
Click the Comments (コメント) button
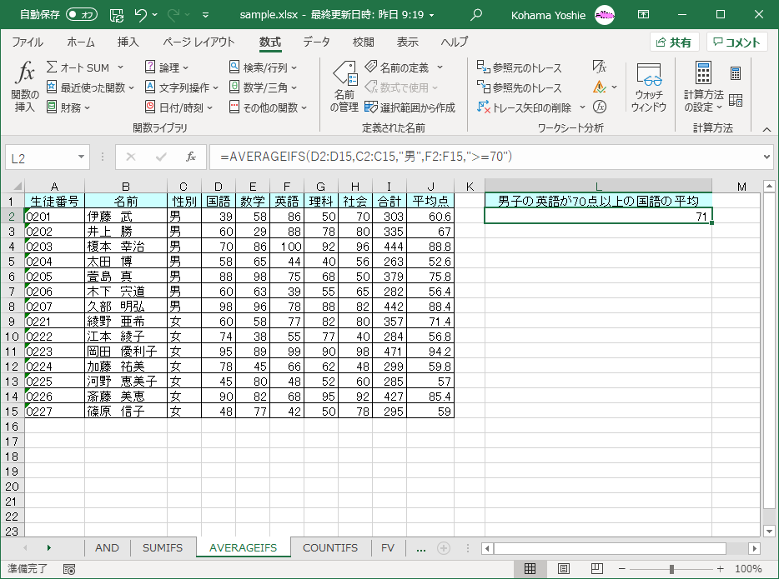737,42
